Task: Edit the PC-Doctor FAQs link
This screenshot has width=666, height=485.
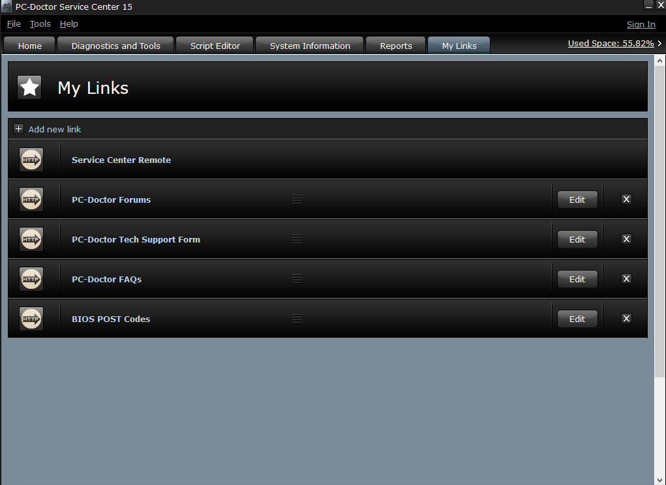Action: [x=577, y=279]
